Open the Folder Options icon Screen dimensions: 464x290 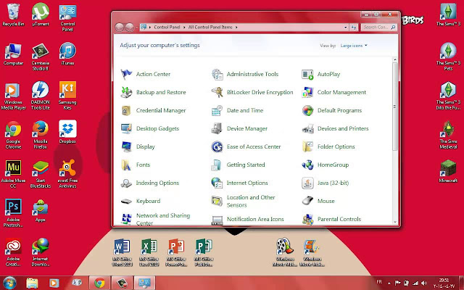(x=307, y=146)
